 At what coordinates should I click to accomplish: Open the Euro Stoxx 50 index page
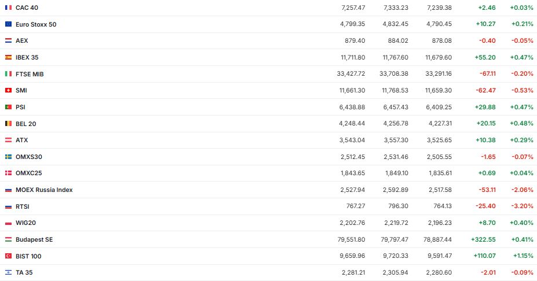click(36, 24)
